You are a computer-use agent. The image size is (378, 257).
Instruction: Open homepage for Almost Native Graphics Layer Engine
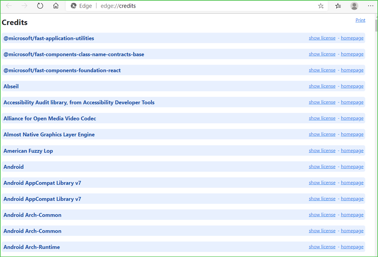coord(352,135)
